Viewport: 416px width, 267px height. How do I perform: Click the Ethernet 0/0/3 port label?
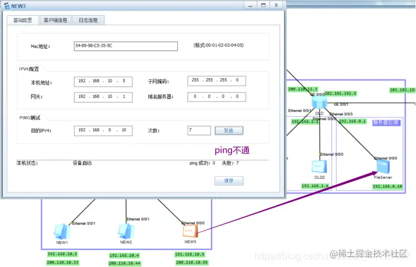(341, 114)
